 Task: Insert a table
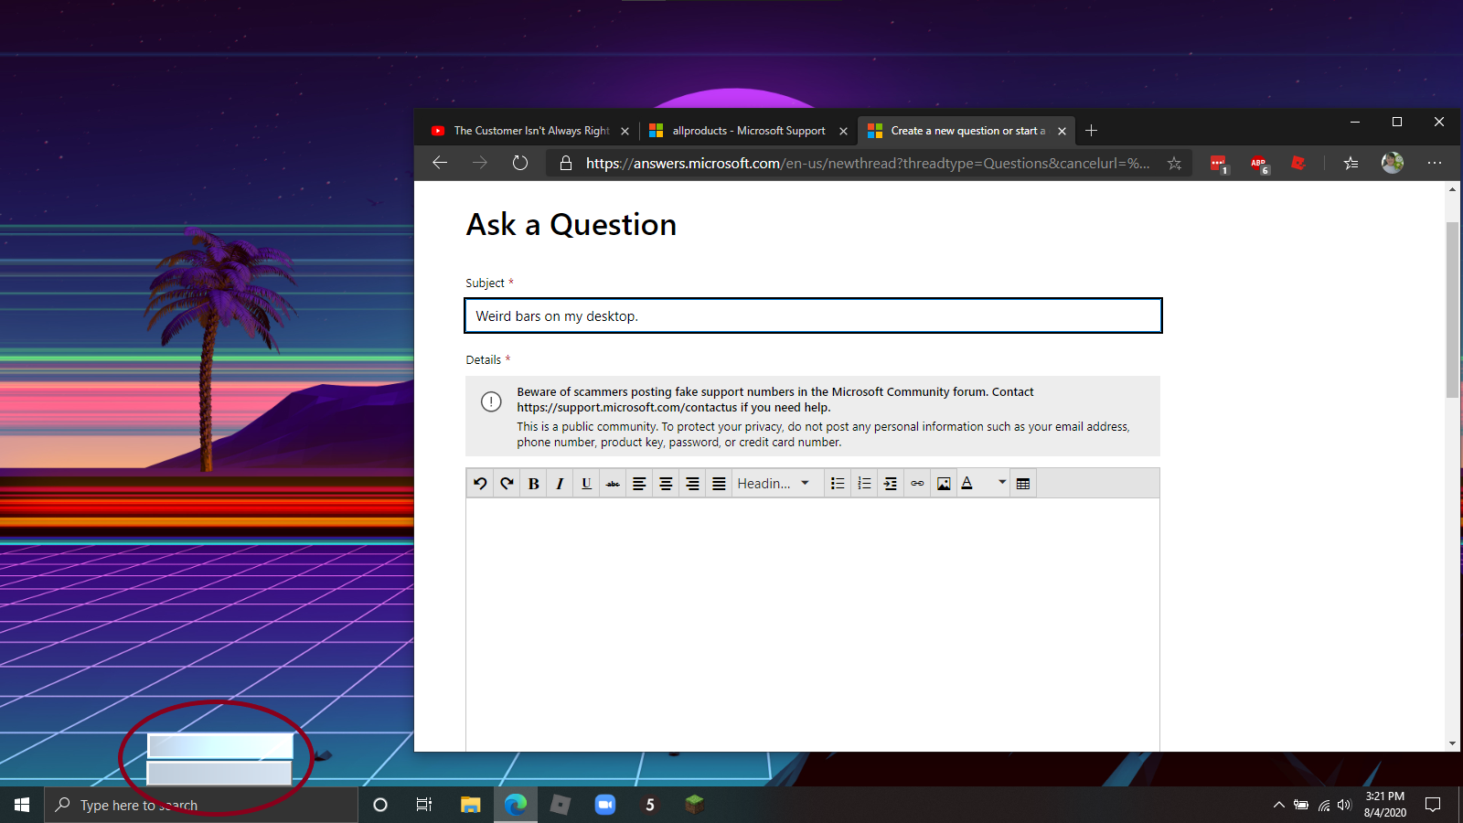[1023, 484]
